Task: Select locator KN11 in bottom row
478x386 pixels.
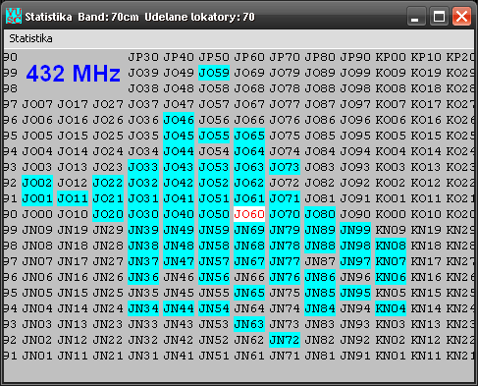Action: 426,356
